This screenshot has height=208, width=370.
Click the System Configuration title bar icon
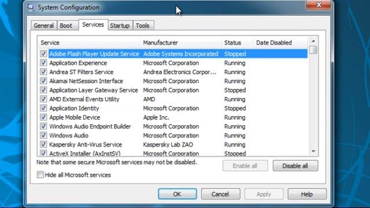(x=31, y=8)
